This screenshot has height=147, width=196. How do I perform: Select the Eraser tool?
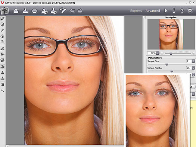tap(3, 30)
